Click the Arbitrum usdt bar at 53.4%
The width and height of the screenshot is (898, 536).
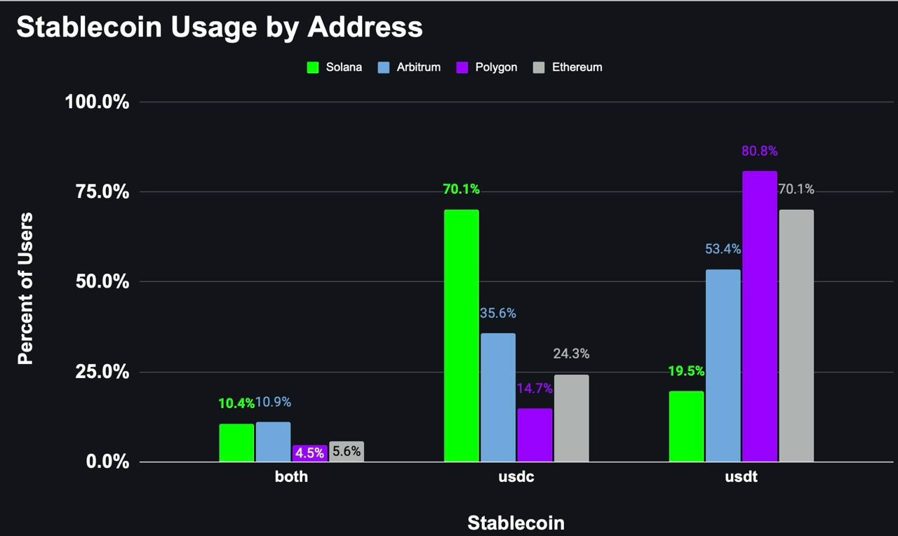[723, 366]
